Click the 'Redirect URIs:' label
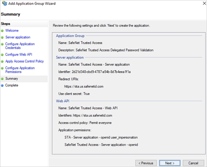 69,79
